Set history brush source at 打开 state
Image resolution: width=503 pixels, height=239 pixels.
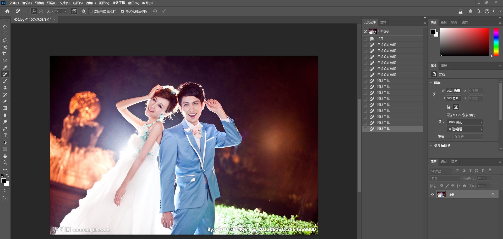[x=365, y=39]
